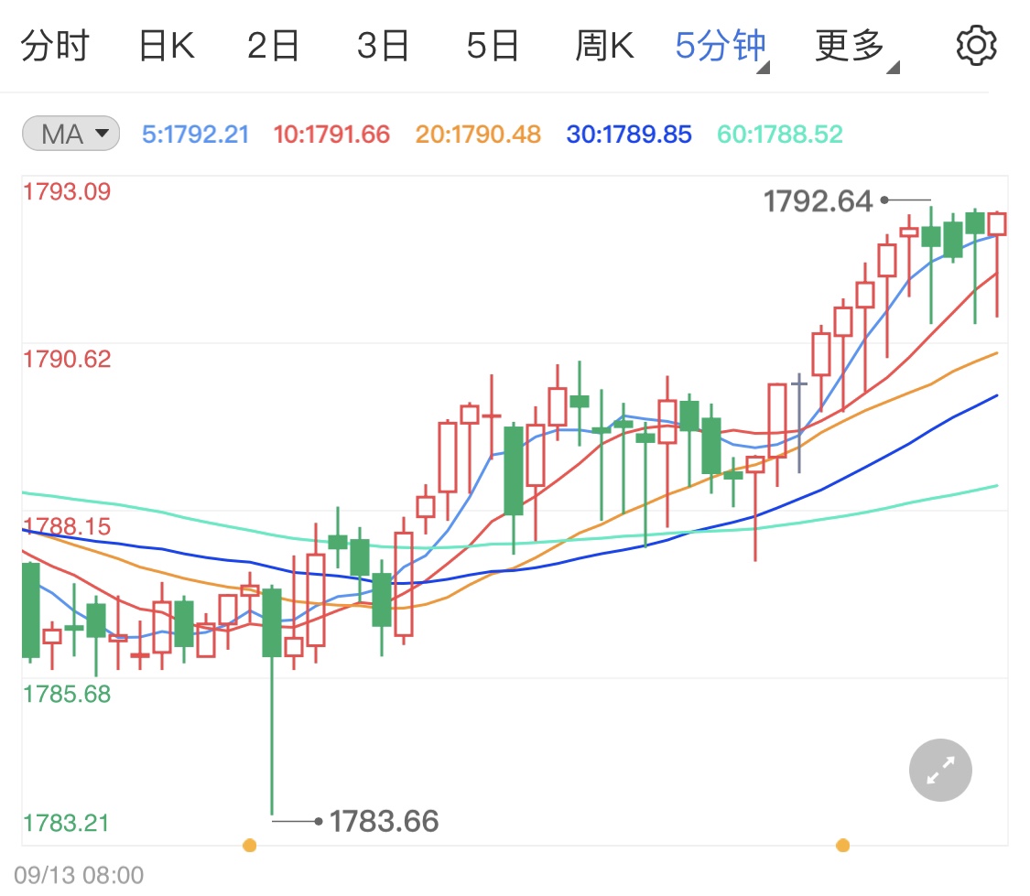Click the MA20 value 20:1790.48
Viewport: 1030px width, 896px height.
click(x=478, y=134)
